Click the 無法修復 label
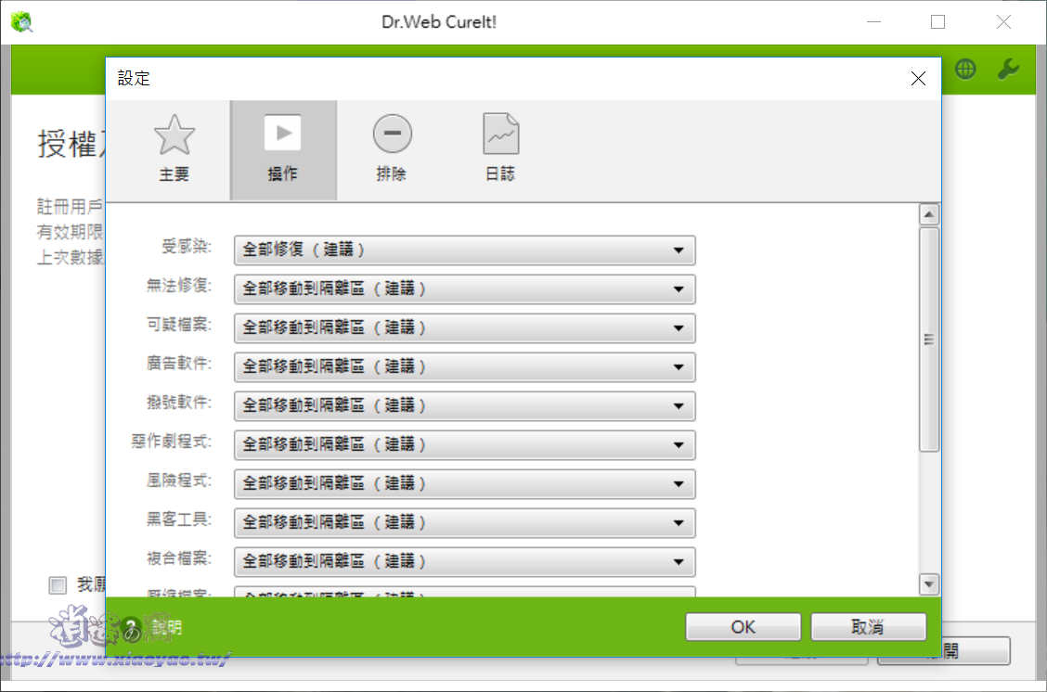This screenshot has width=1047, height=692. pos(179,286)
